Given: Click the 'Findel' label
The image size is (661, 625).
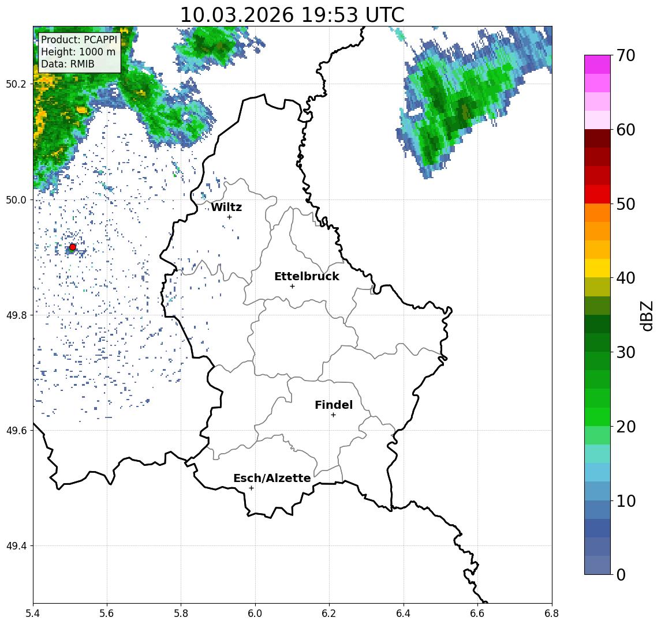Looking at the screenshot, I should tap(334, 405).
